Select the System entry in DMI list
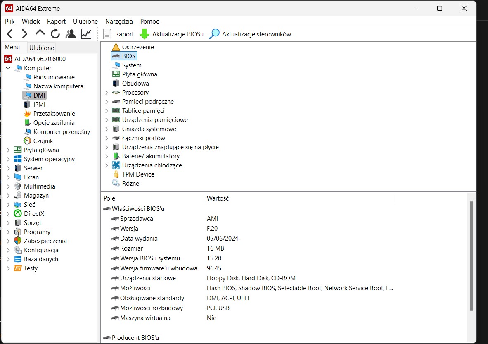The image size is (488, 344). [x=132, y=65]
